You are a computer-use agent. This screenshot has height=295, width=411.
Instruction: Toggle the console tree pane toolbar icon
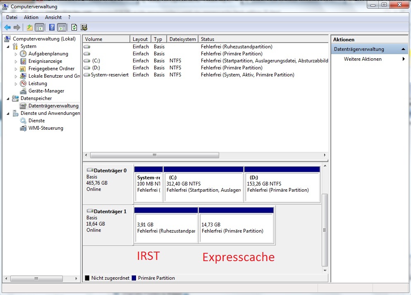pos(40,27)
